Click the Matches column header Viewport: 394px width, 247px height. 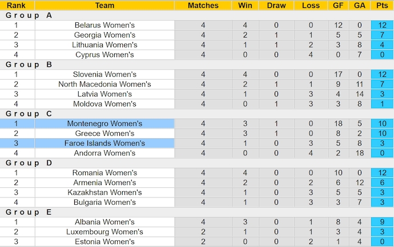(203, 5)
